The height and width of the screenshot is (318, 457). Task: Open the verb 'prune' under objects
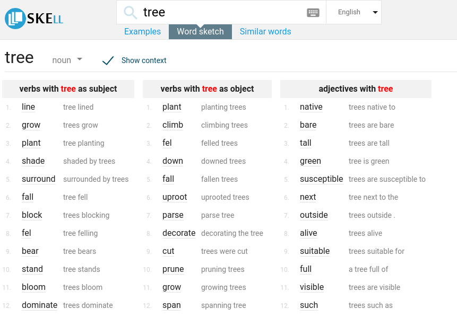click(x=173, y=269)
